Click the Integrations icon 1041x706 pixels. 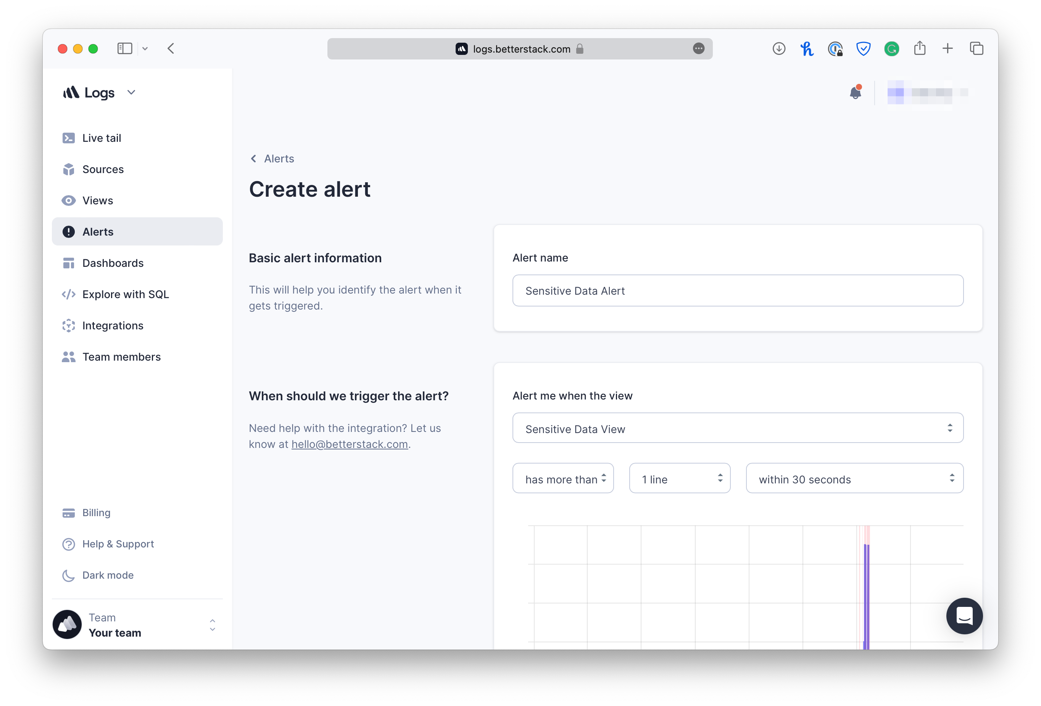pyautogui.click(x=69, y=325)
